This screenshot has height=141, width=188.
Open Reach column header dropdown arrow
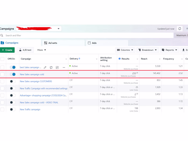click(160, 59)
